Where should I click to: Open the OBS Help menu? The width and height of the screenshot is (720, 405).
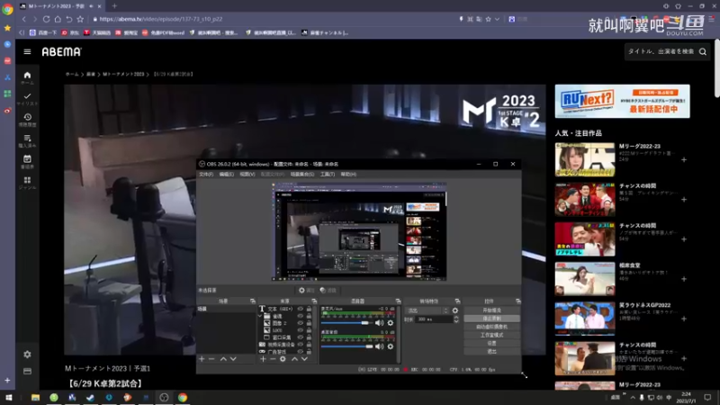pyautogui.click(x=348, y=175)
